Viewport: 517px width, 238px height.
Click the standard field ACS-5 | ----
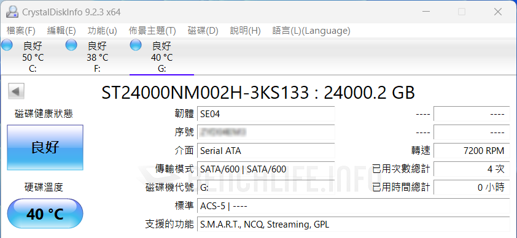(x=354, y=206)
